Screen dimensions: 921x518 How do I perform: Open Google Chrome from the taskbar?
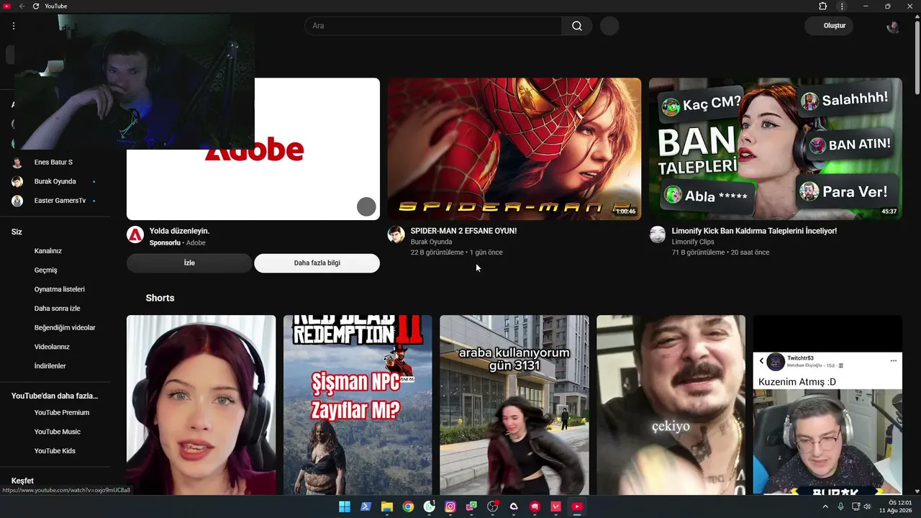click(x=408, y=506)
